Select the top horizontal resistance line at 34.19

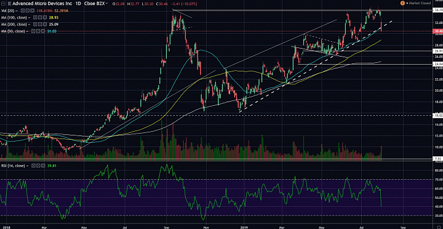(302, 10)
